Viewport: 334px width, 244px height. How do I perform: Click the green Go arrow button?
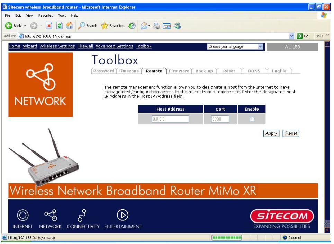point(300,36)
